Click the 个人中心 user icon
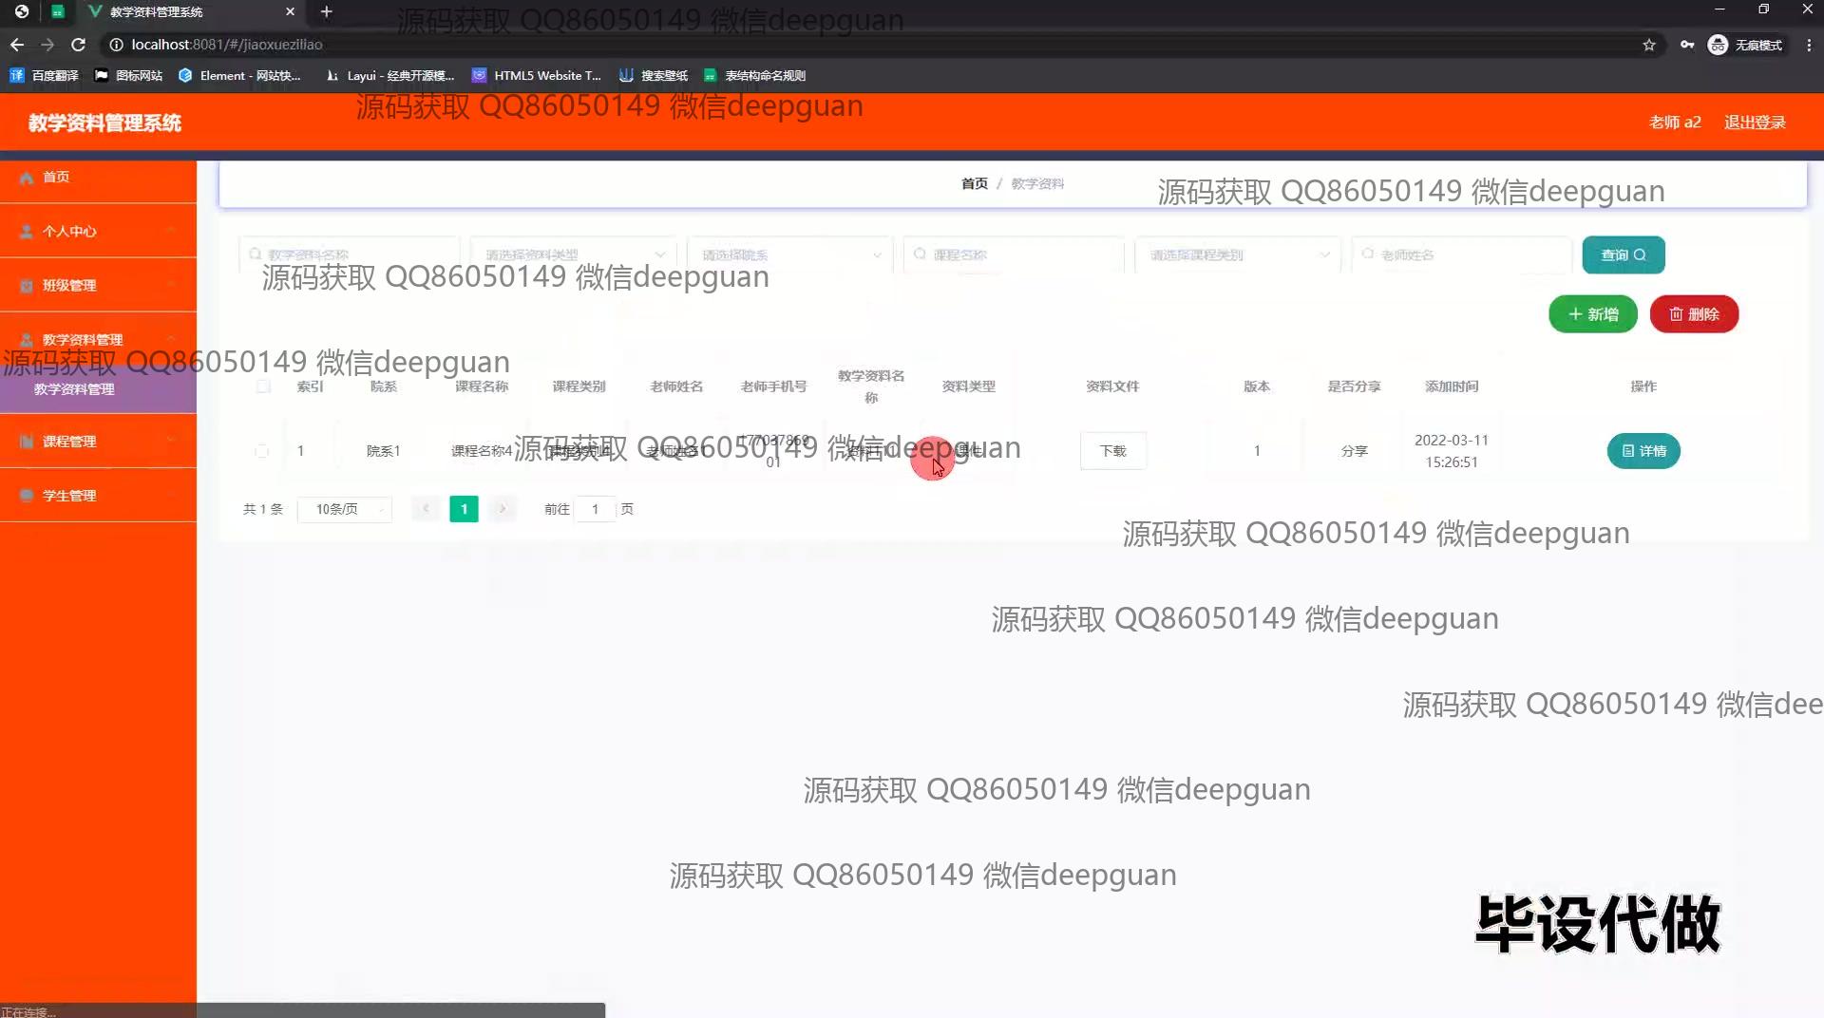1824x1018 pixels. pos(24,231)
